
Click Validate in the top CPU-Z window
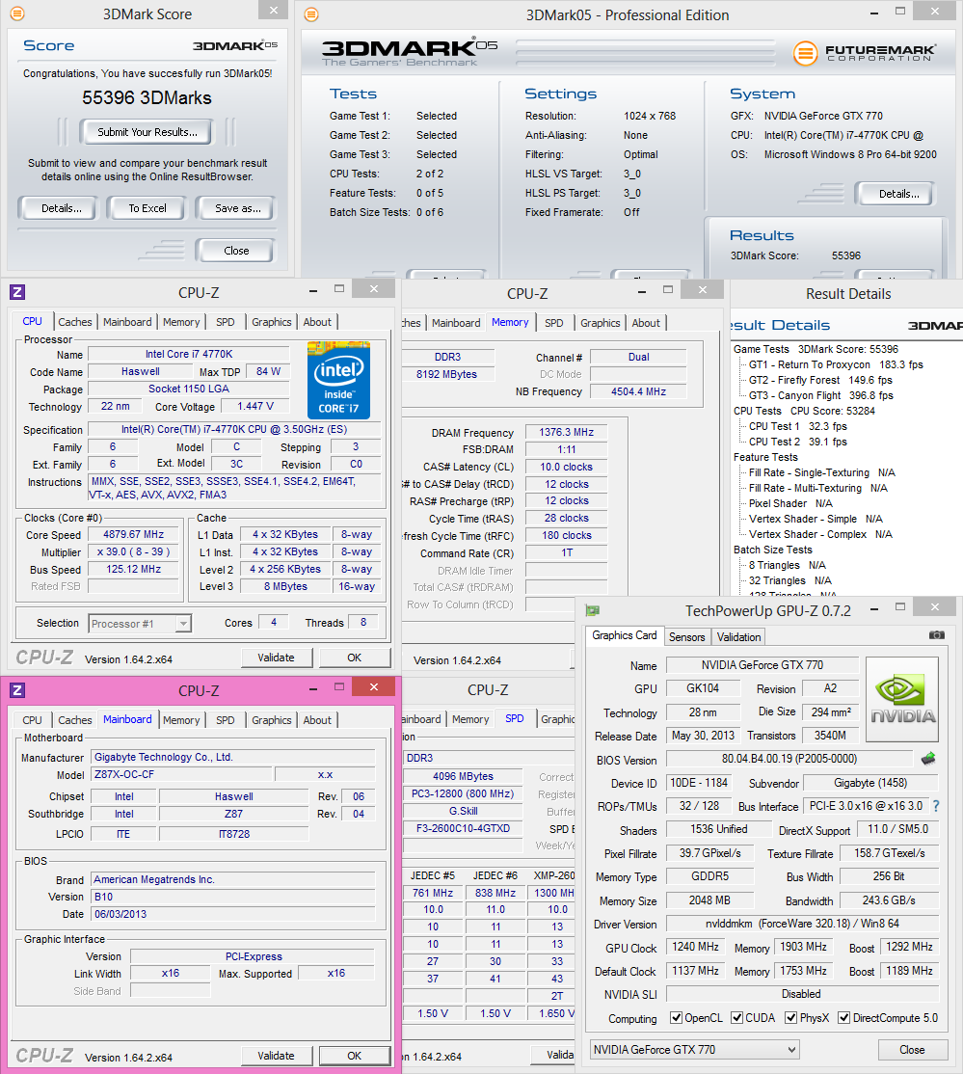276,658
